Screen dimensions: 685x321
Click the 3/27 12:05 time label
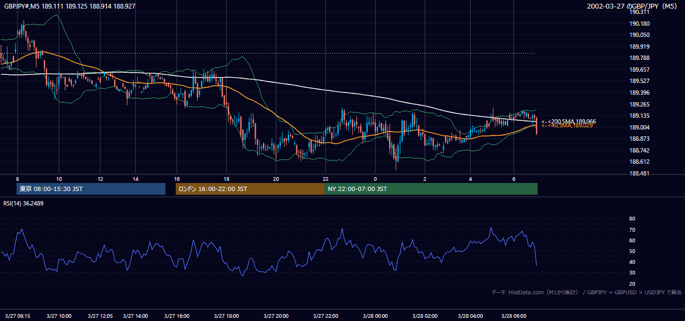100,316
